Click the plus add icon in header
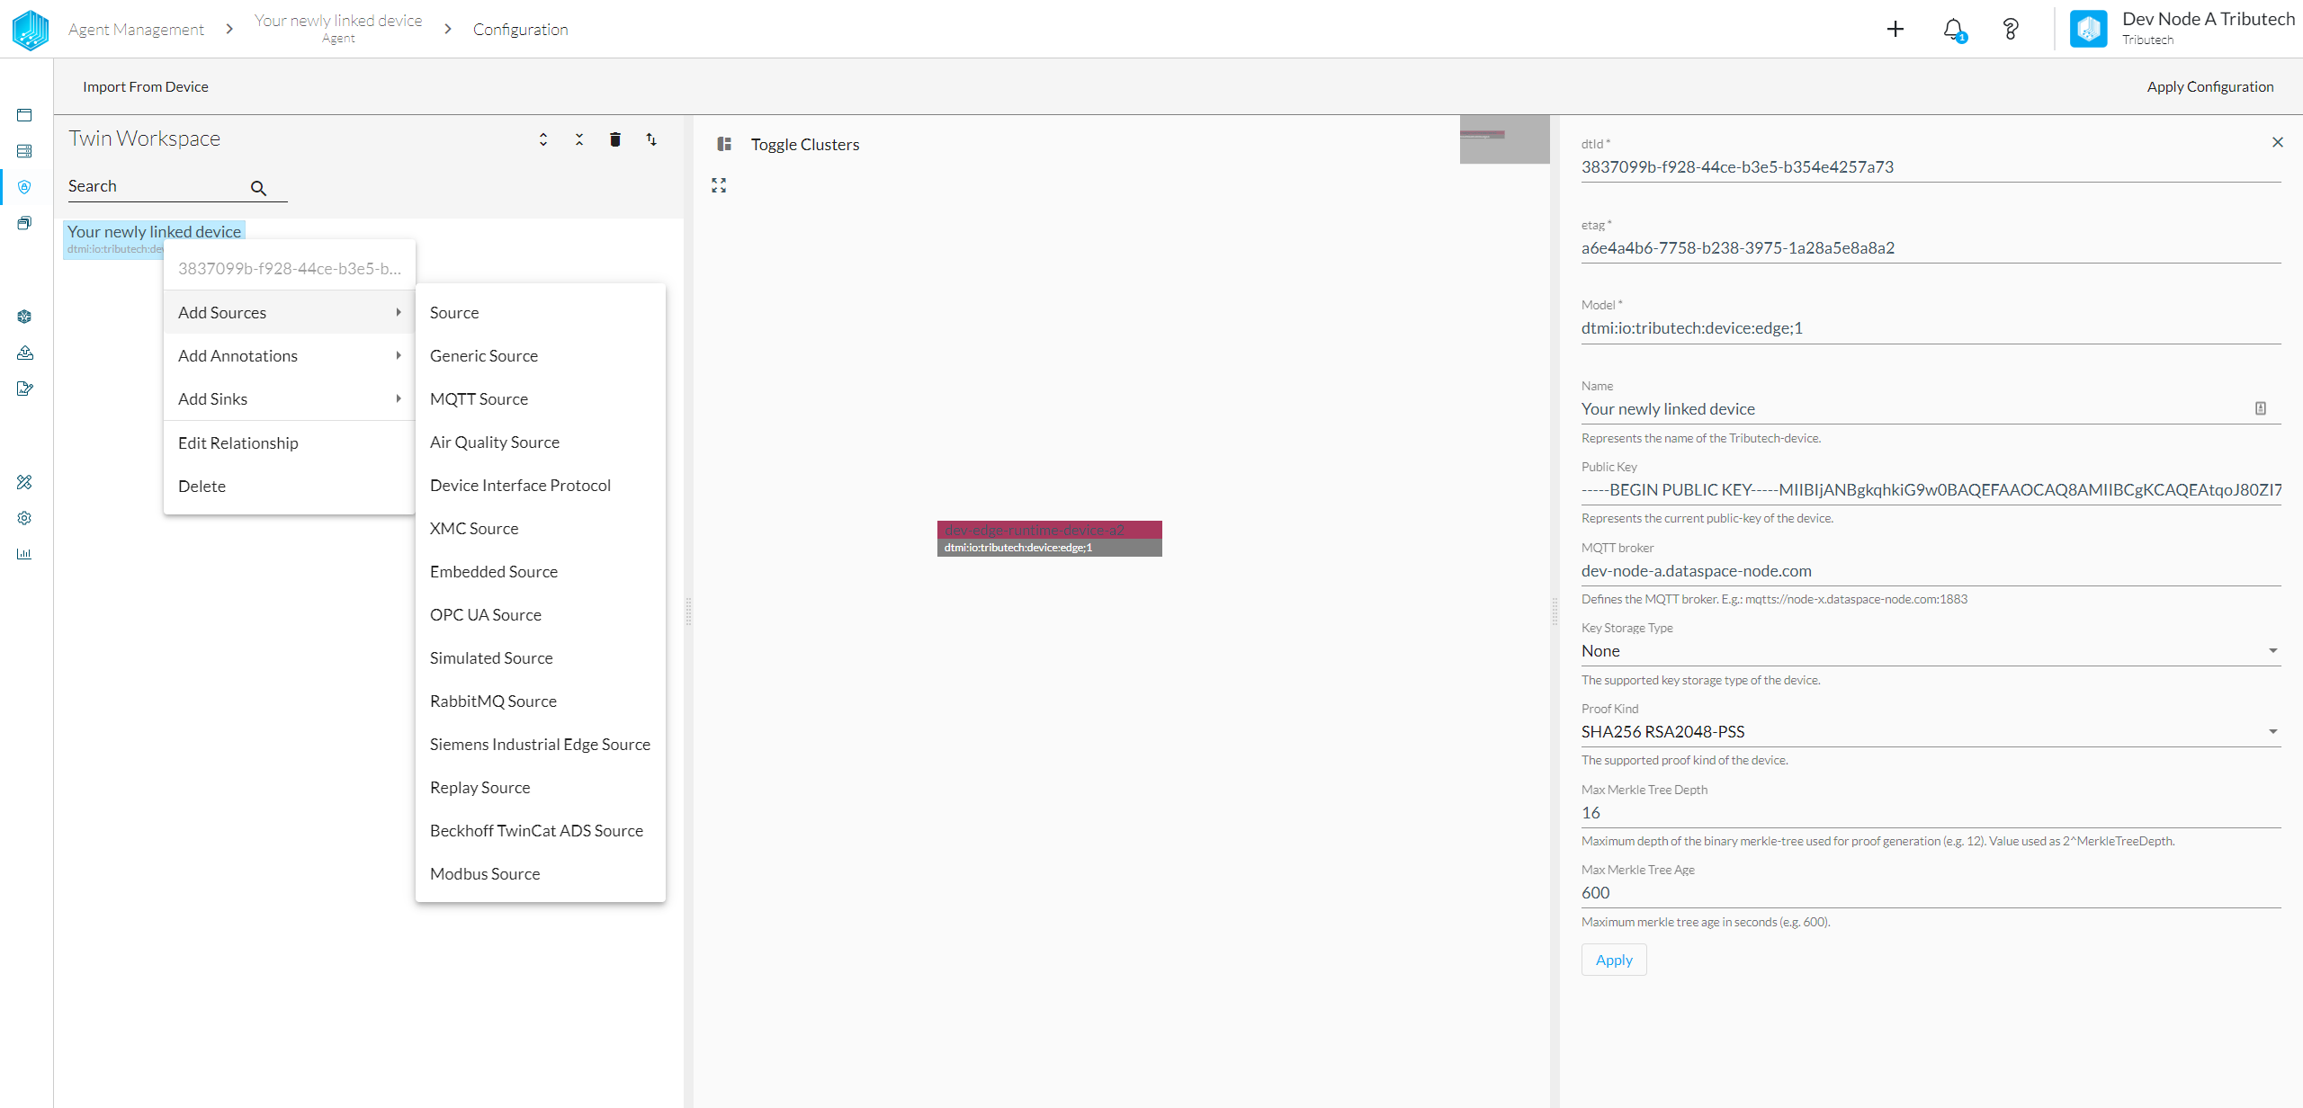 1895,29
